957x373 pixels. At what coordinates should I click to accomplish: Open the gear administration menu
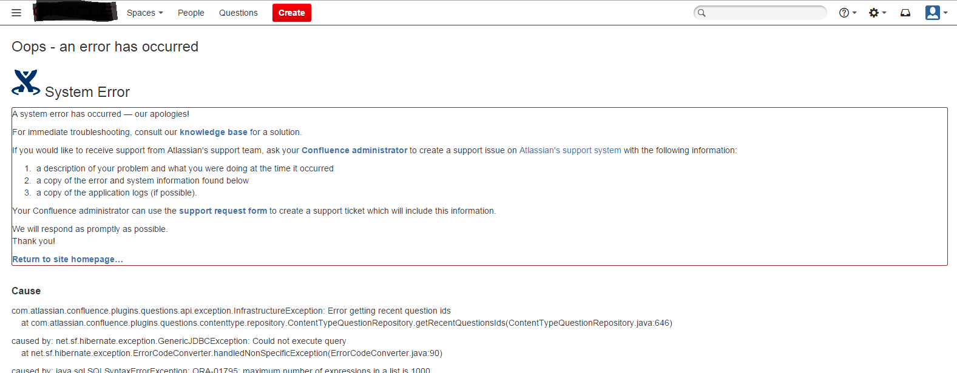click(878, 13)
